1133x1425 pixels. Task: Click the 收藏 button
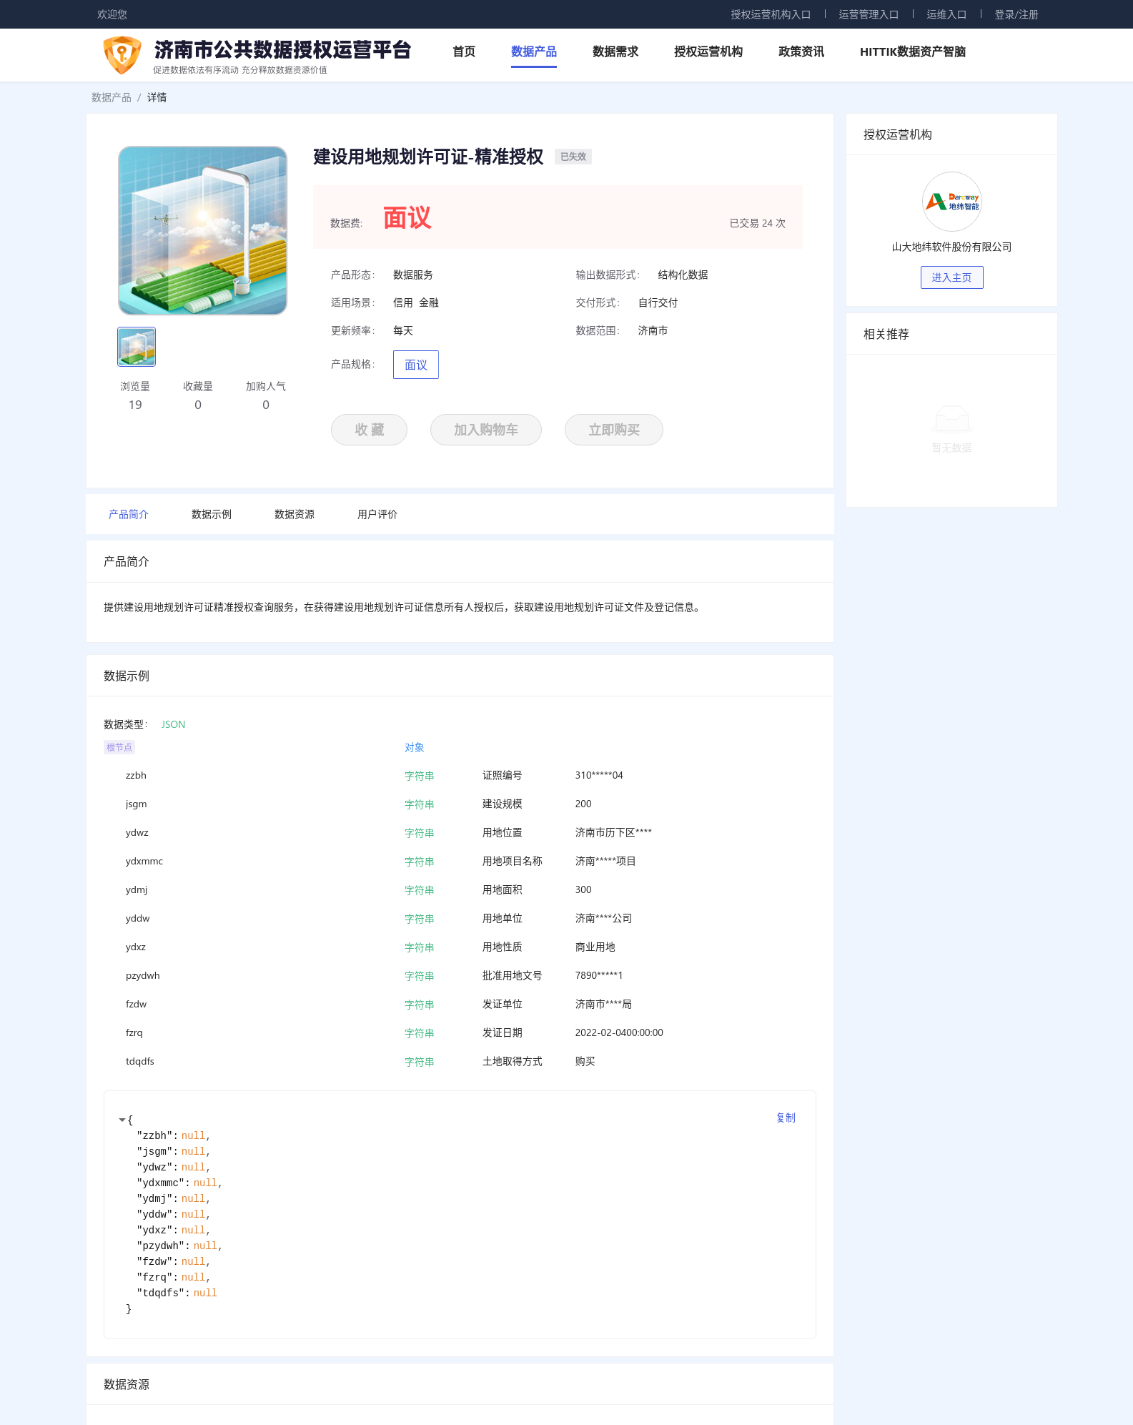click(x=369, y=430)
